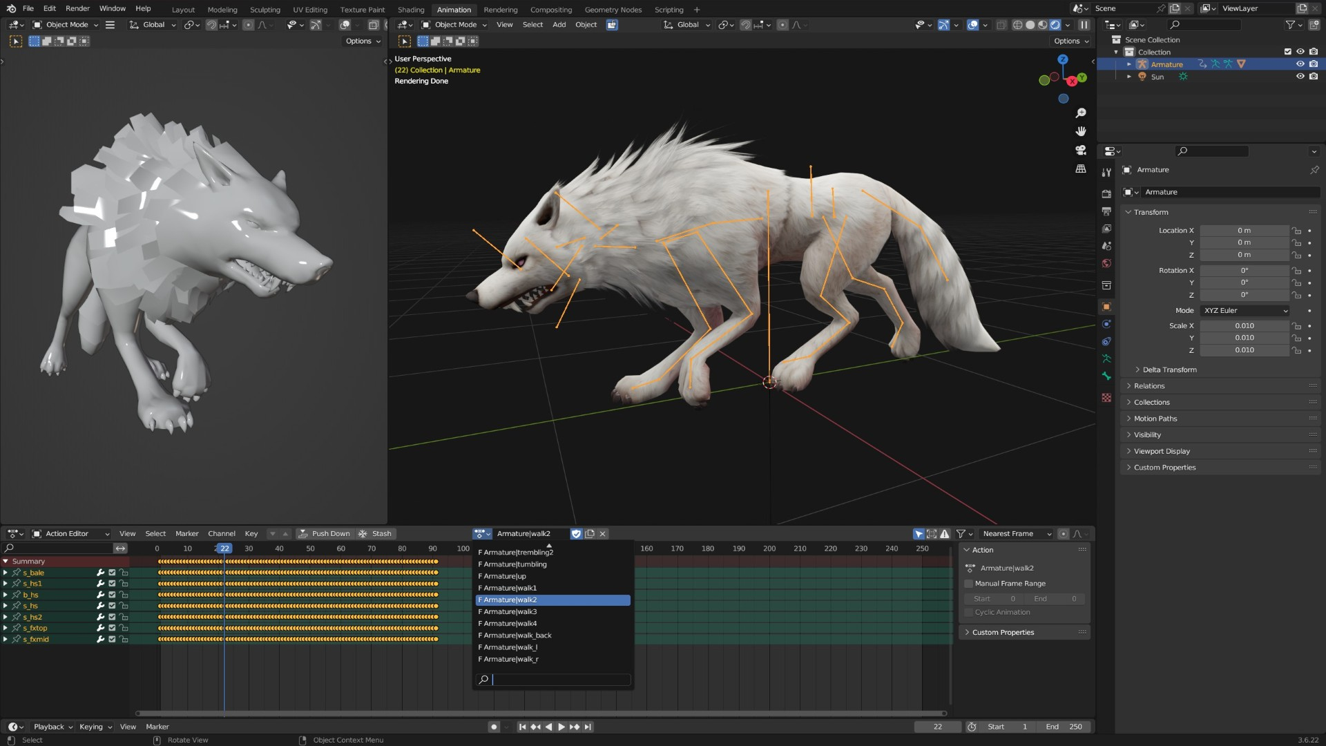Create new action copy icon
Screen dimensions: 1326x746
click(589, 534)
